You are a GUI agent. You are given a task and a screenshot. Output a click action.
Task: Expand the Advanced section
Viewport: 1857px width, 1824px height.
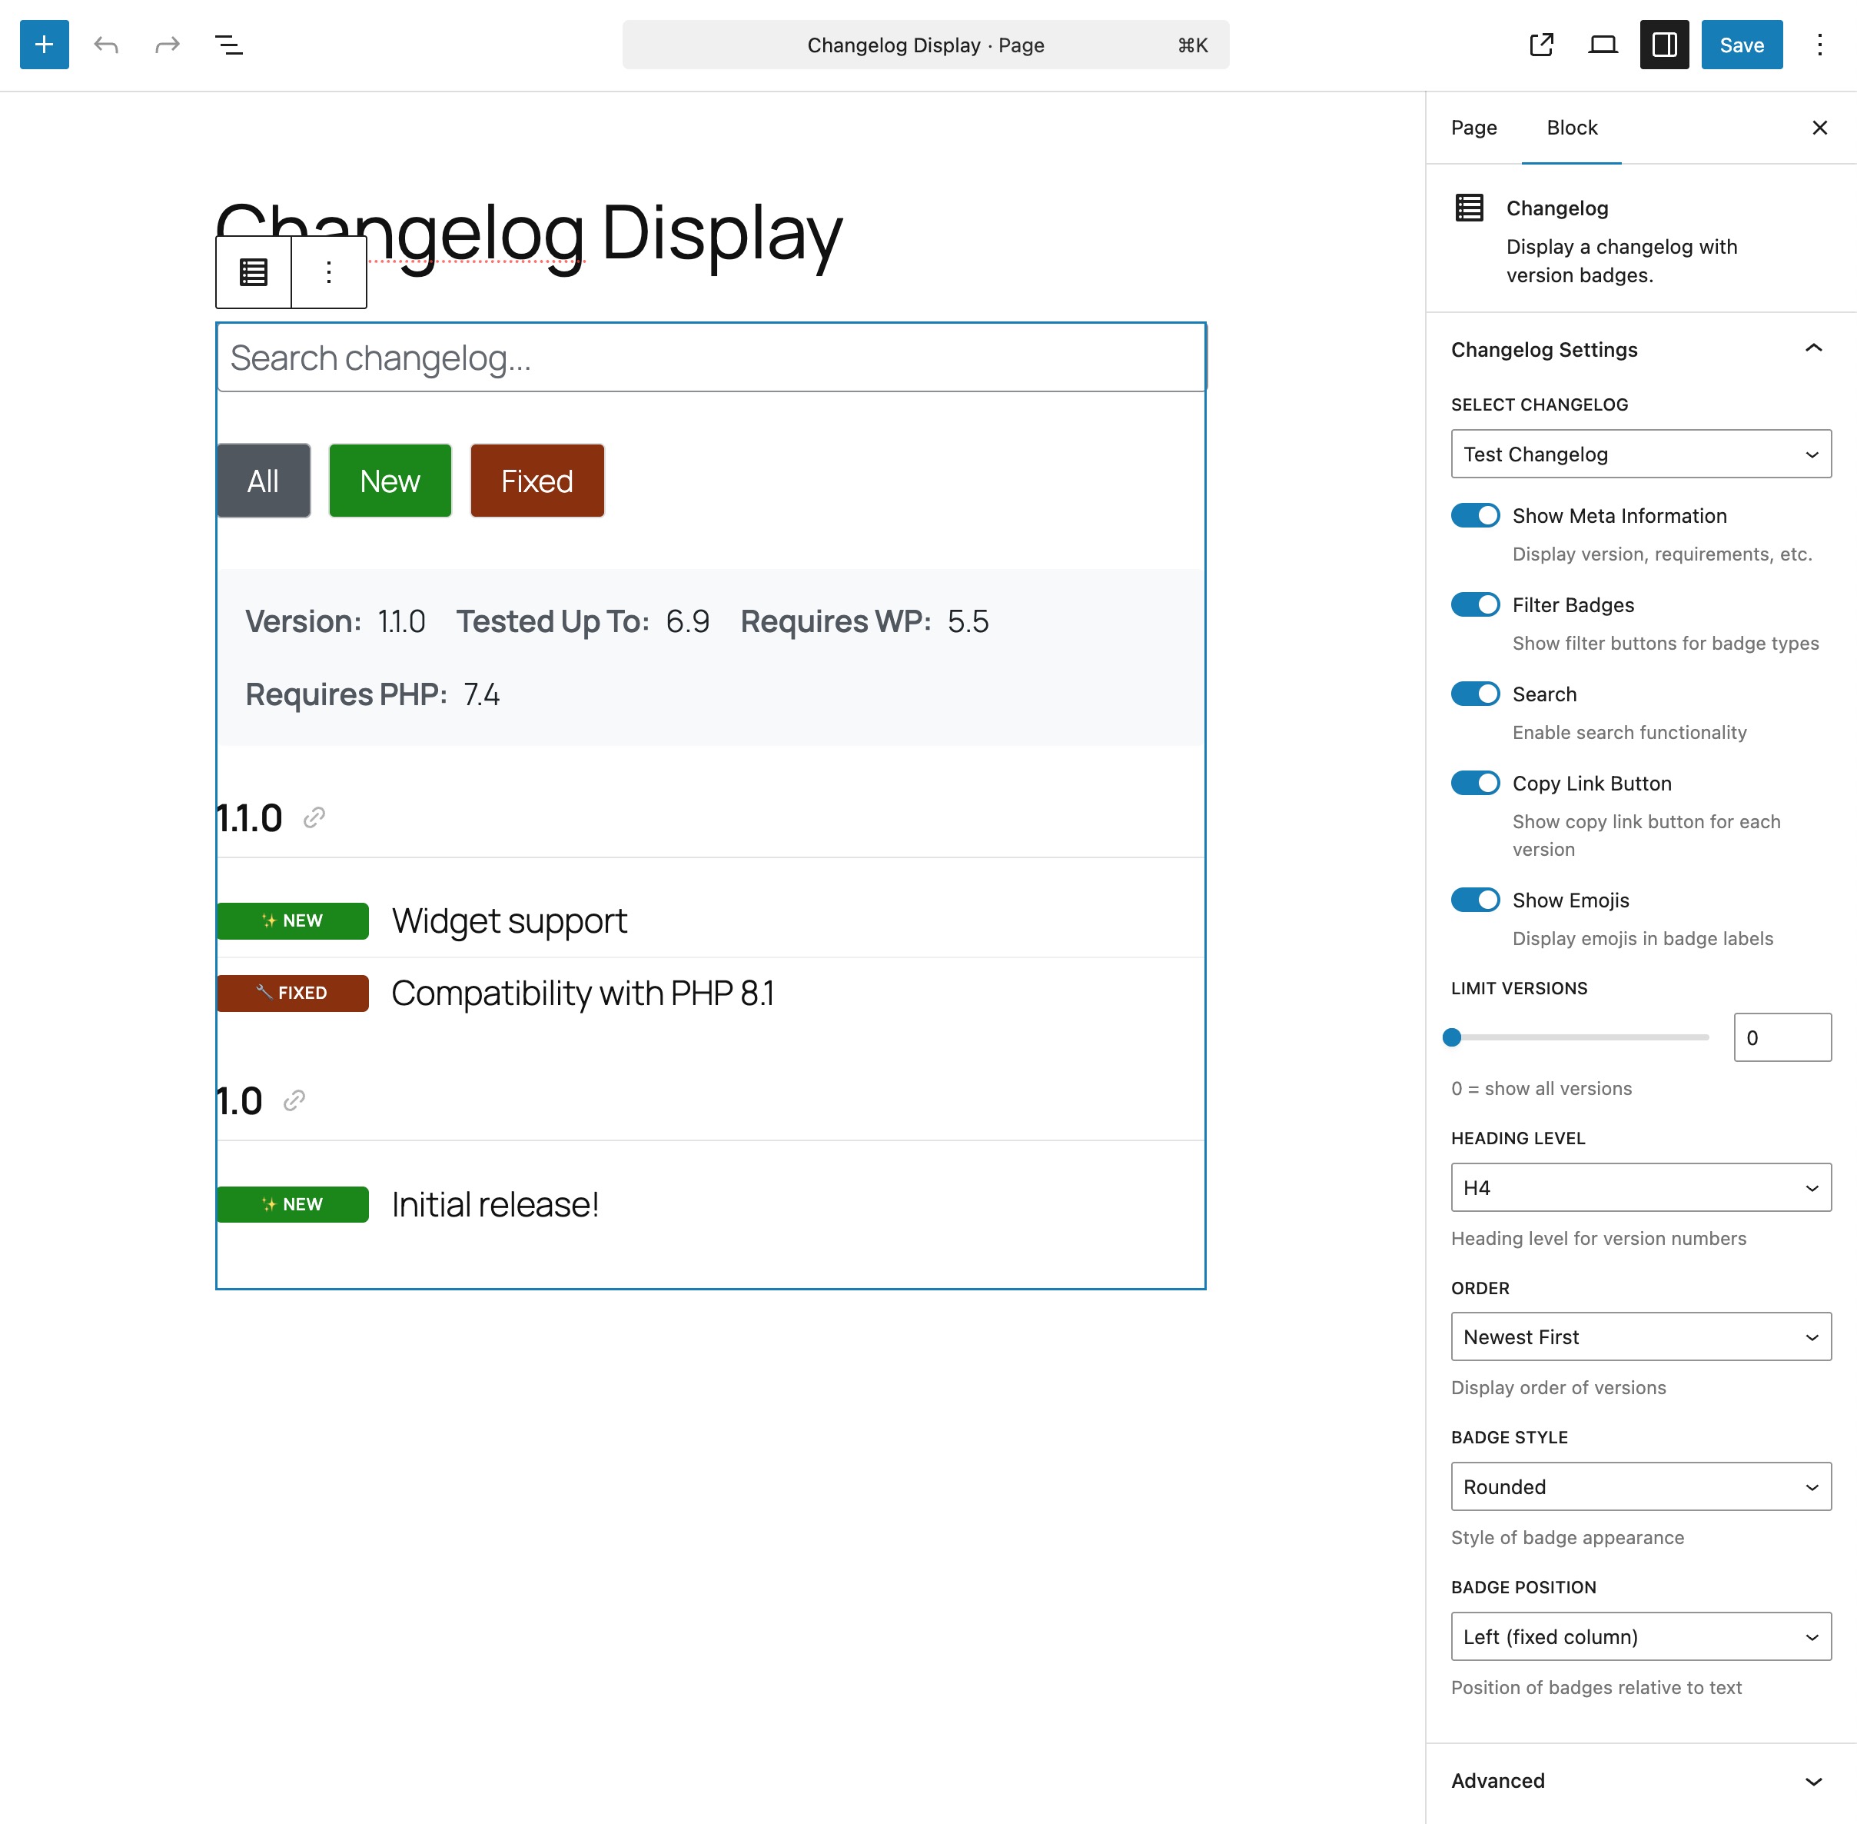1639,1780
